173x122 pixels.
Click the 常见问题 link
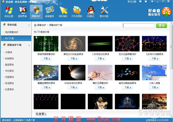(x=132, y=2)
